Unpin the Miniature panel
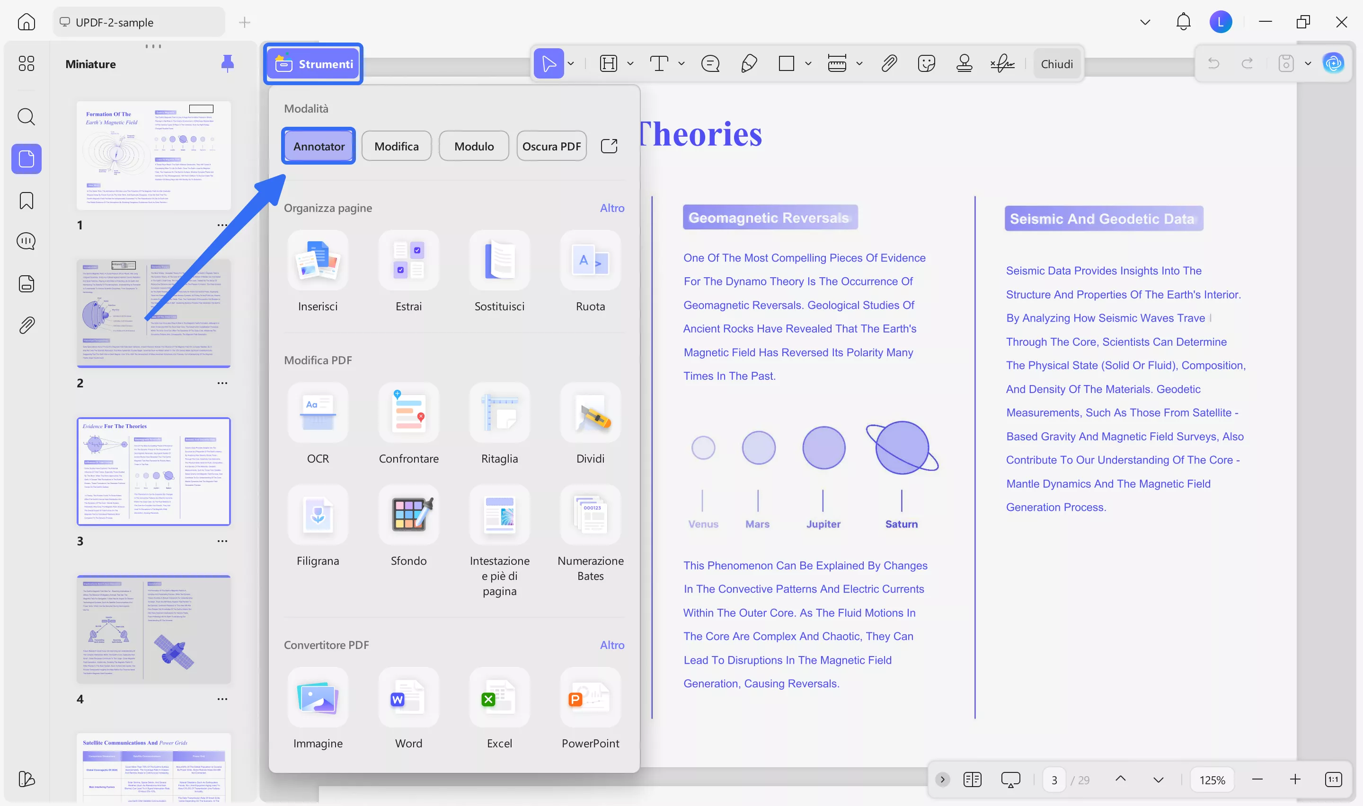The height and width of the screenshot is (806, 1363). [x=228, y=63]
